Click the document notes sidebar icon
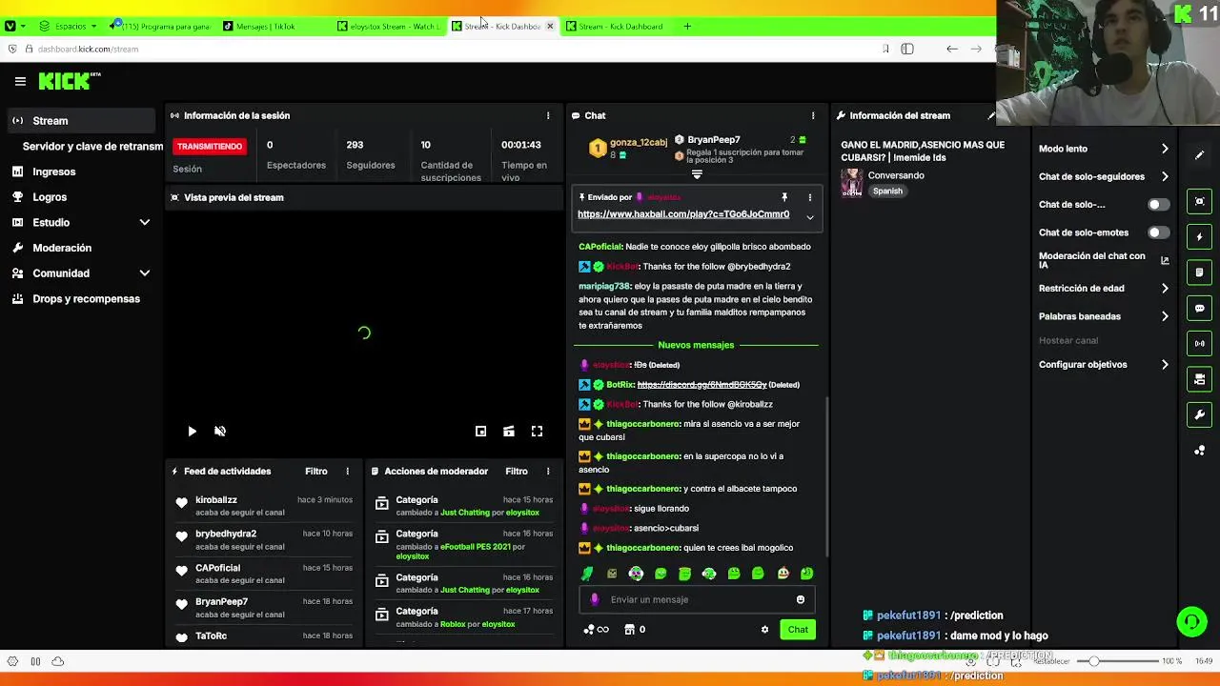The width and height of the screenshot is (1220, 686). 1200,272
